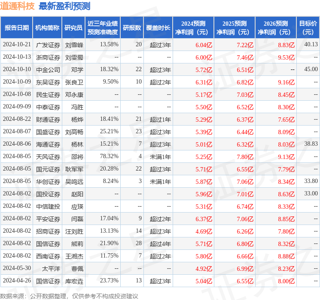Click institution 中金公司
This screenshot has height=300, width=320.
tap(48, 70)
